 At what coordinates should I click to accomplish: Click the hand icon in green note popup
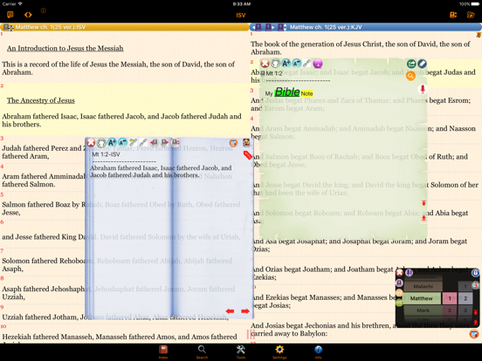pyautogui.click(x=275, y=64)
